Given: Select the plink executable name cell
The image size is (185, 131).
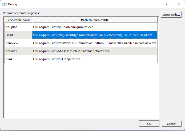Looking at the screenshot, I should 18,59.
